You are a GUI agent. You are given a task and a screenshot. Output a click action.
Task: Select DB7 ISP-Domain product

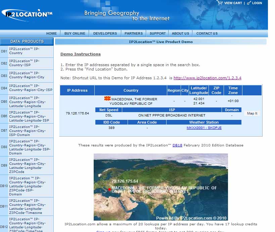27,131
